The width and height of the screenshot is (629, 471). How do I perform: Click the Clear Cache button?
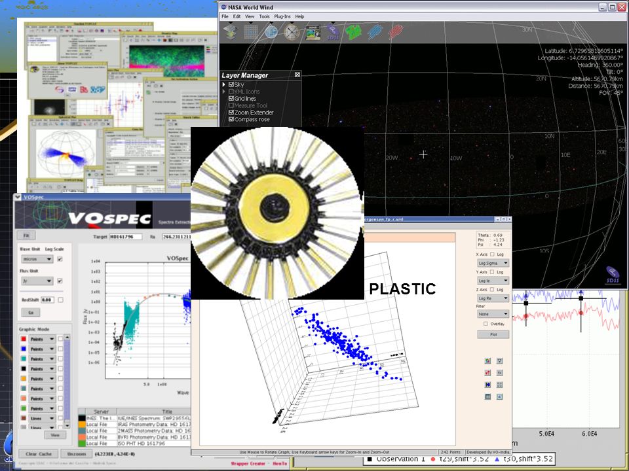pyautogui.click(x=39, y=454)
